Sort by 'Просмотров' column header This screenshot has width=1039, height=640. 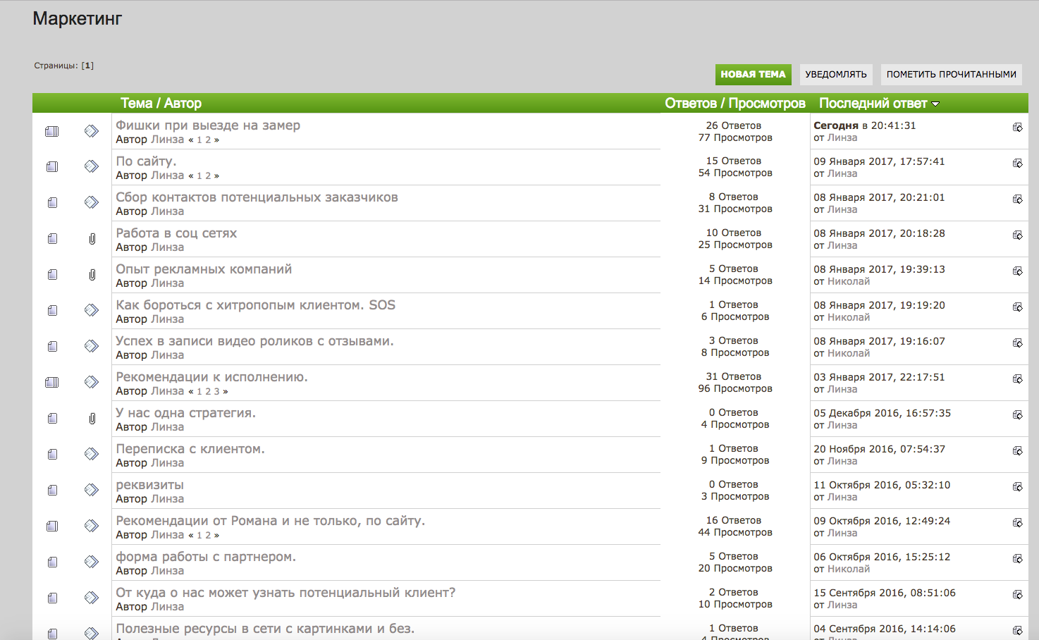point(766,104)
